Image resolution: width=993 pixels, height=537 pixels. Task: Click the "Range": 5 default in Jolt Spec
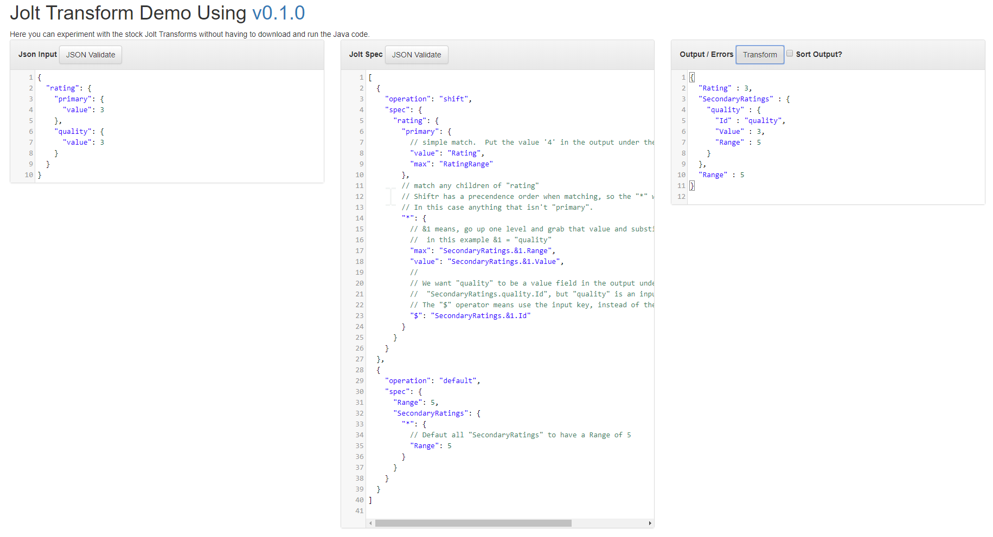(417, 402)
